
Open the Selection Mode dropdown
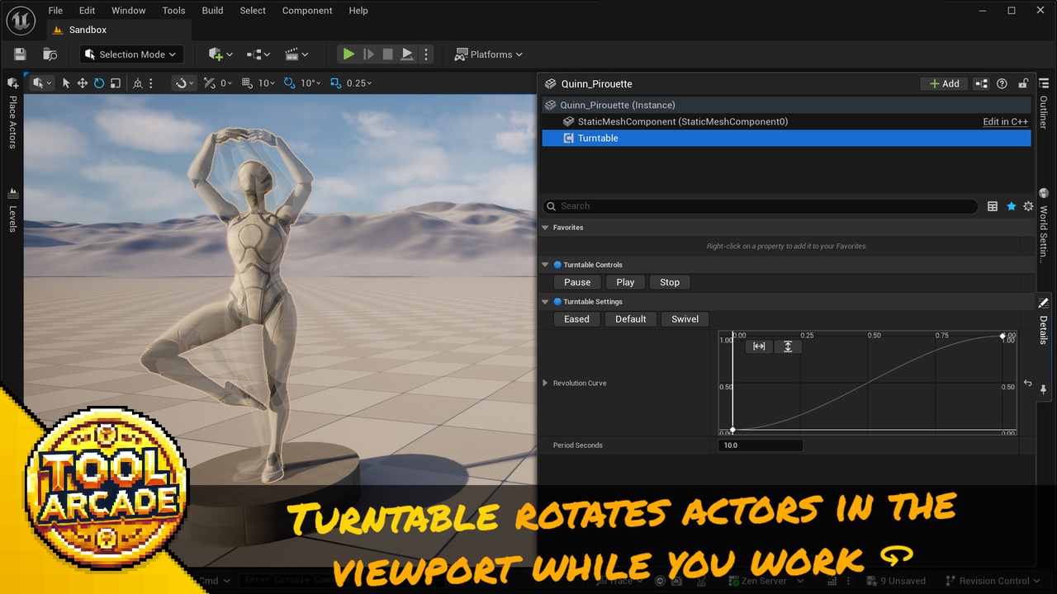coord(131,54)
